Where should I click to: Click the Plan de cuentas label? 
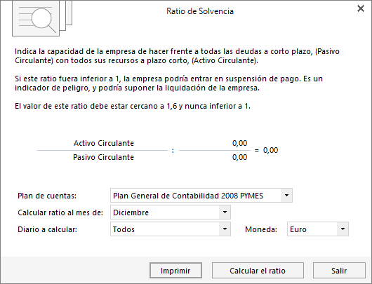tap(47, 196)
